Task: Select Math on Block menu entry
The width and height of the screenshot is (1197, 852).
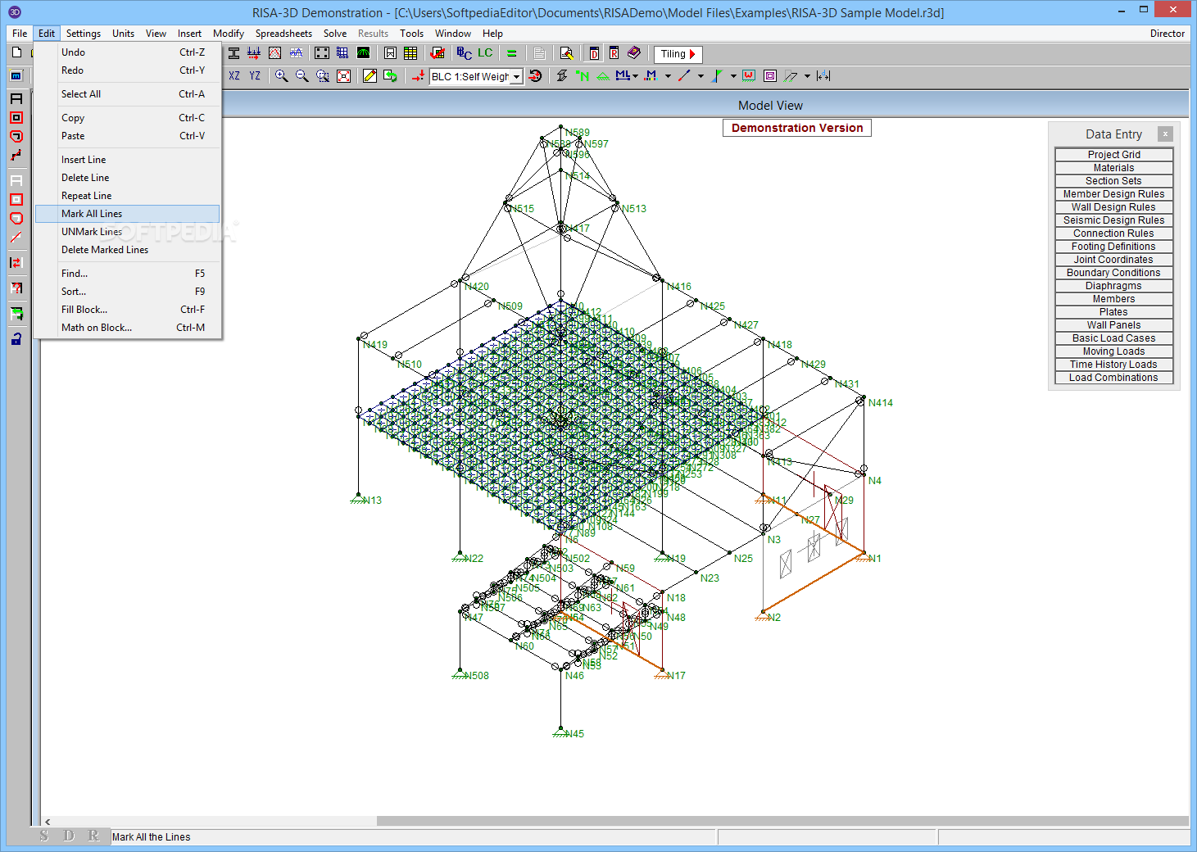Action: click(x=127, y=328)
